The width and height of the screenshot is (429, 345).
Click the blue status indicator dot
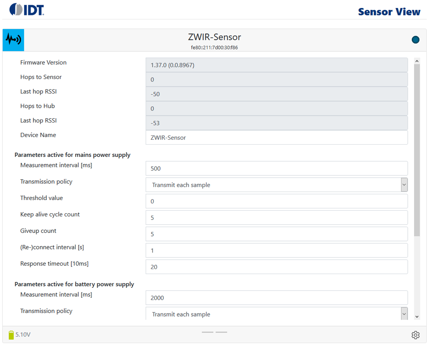[416, 40]
